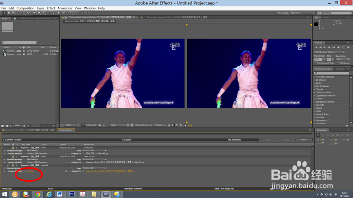This screenshot has width=353, height=198.
Task: Click the Output To filename for item 3
Action: 110,171
